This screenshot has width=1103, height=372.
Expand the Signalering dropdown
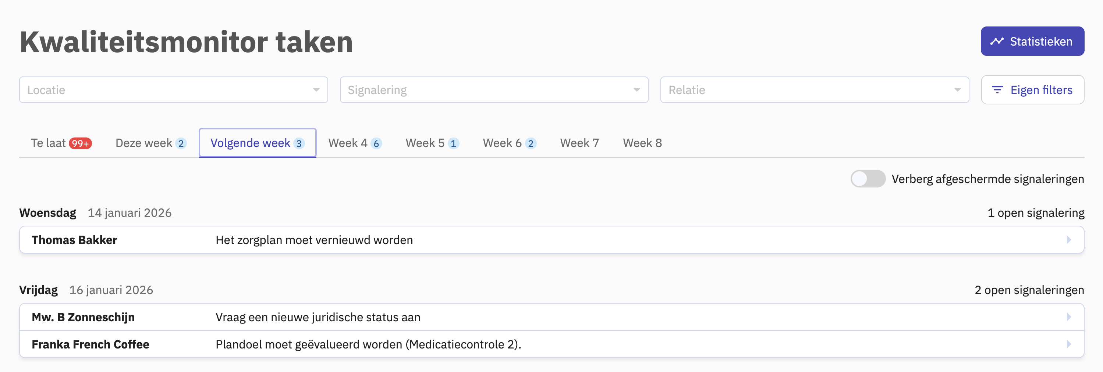[494, 90]
